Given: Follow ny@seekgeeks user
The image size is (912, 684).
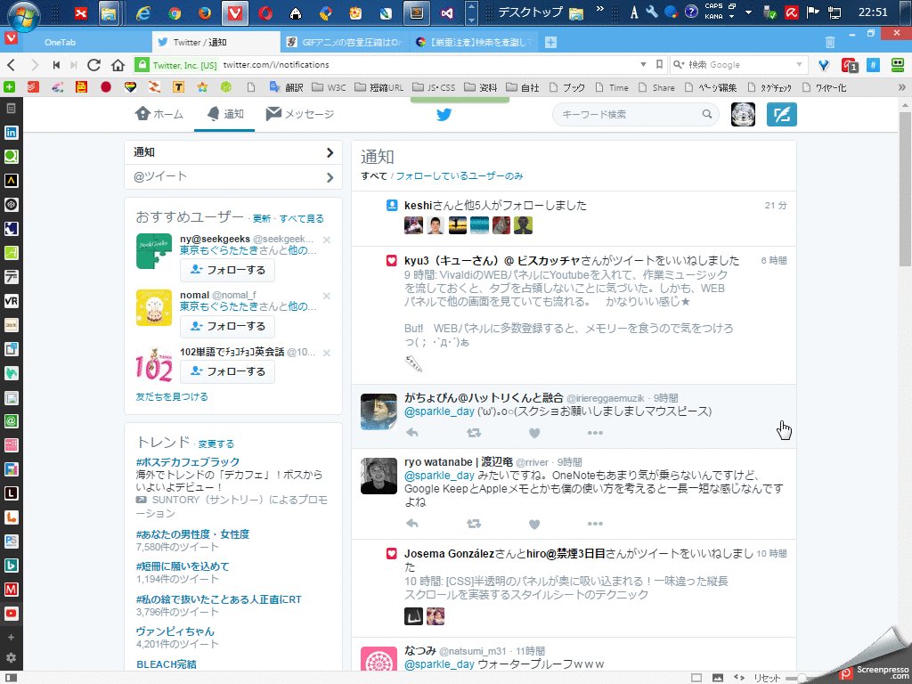Looking at the screenshot, I should click(227, 270).
